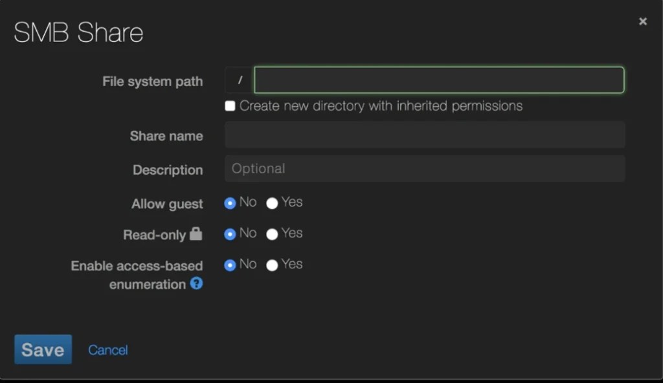The height and width of the screenshot is (383, 663).
Task: Cancel creating the SMB share
Action: click(107, 349)
